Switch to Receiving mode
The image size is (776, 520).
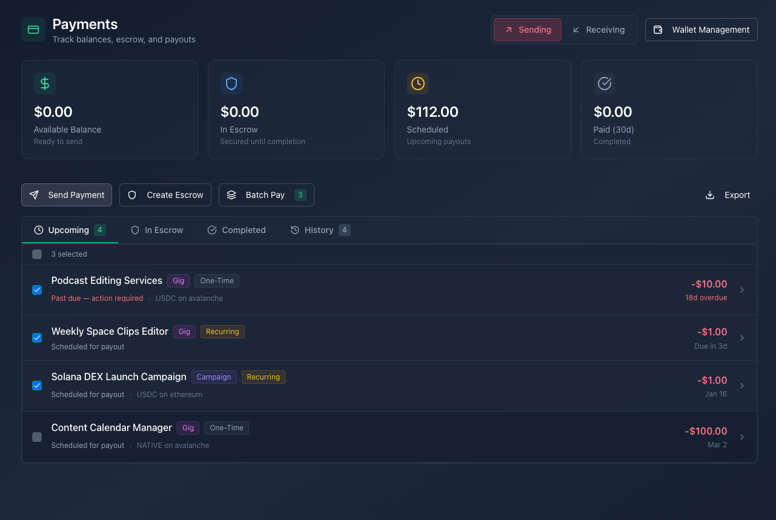click(x=599, y=30)
